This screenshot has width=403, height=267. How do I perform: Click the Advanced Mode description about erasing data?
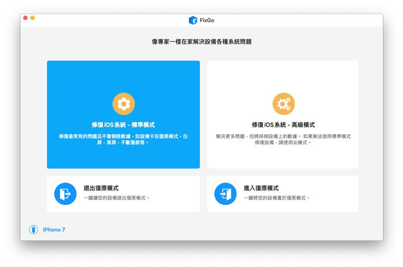point(283,139)
